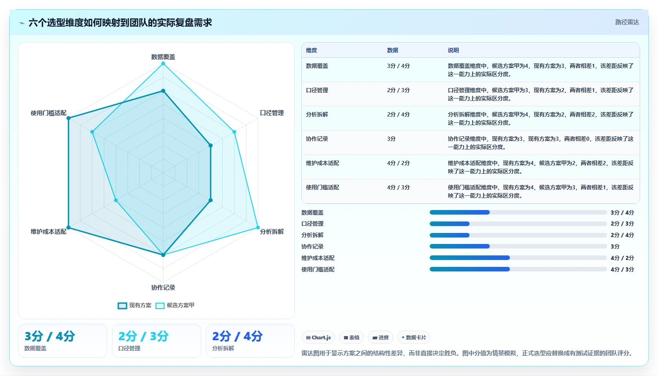Click 候选方案甲 point on 数据覆盖 radar axis
The height and width of the screenshot is (376, 658).
pos(163,64)
